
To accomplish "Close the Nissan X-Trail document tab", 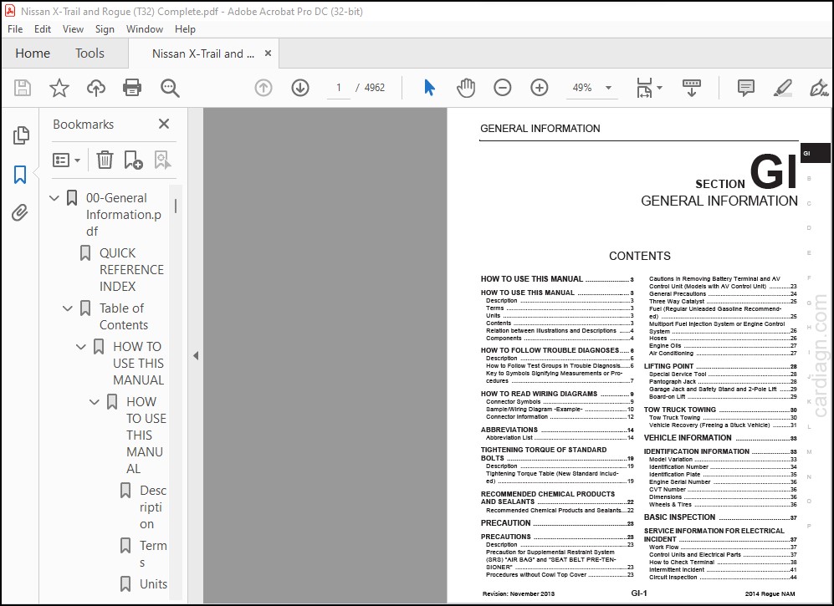I will coord(268,53).
